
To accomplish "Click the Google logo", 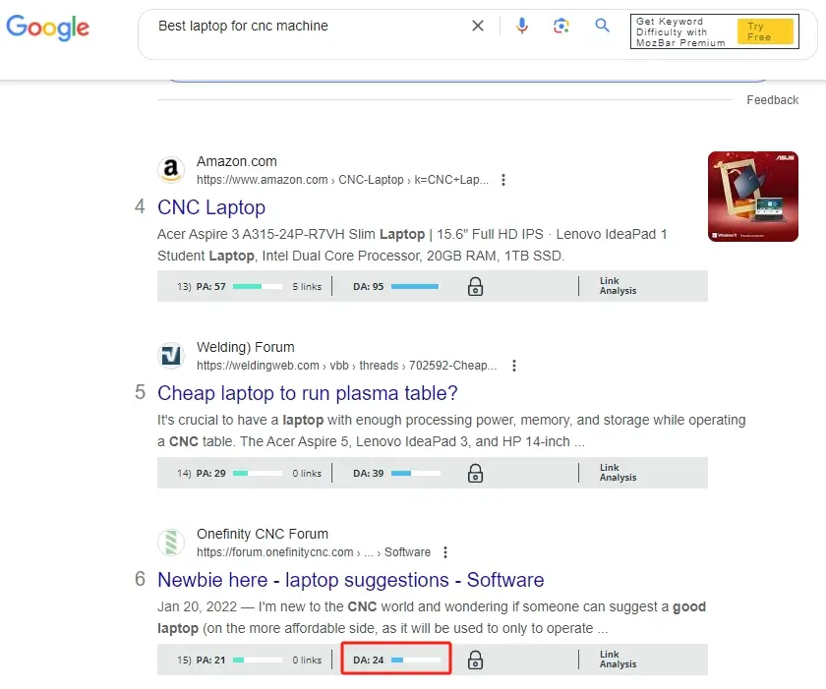I will [x=47, y=28].
